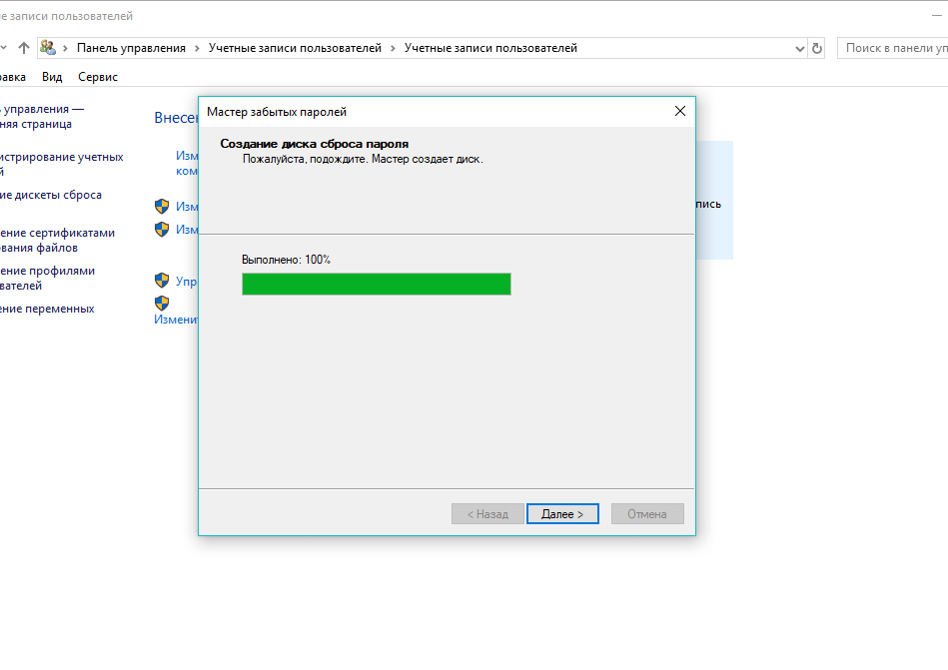Click the Создание диска сброса пароля heading

[x=315, y=144]
